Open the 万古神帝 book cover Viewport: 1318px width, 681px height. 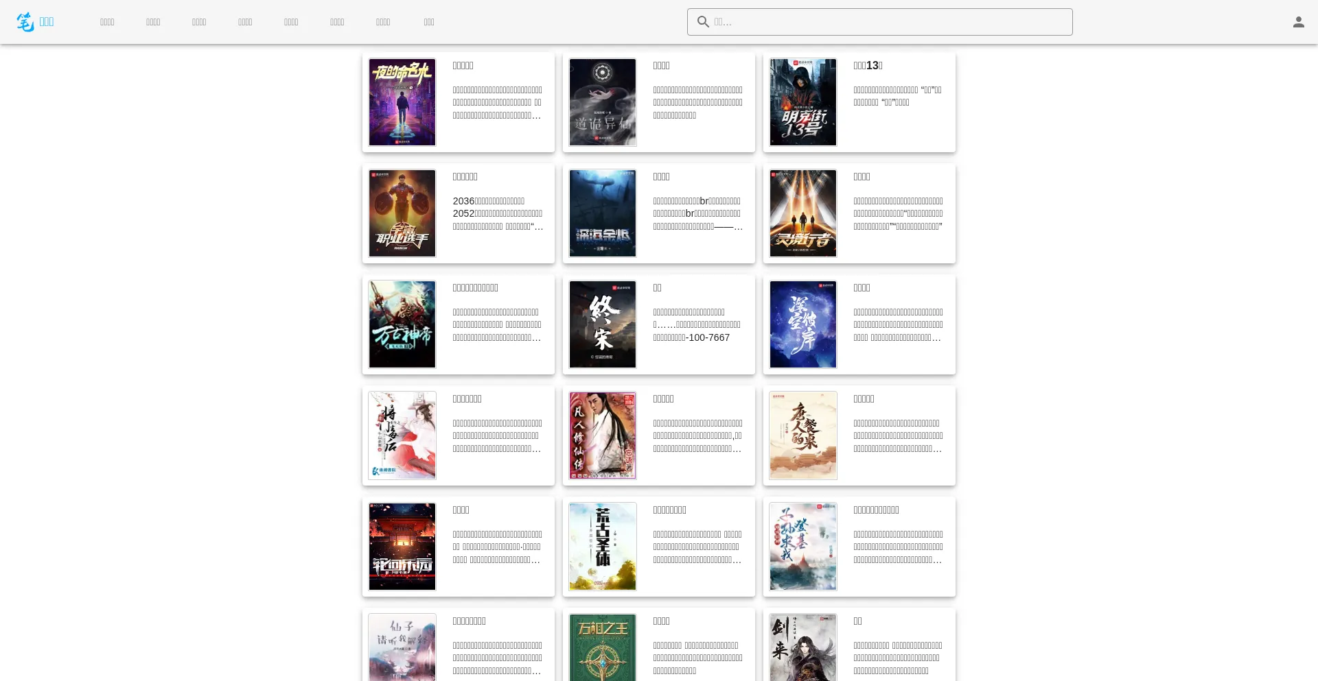click(x=402, y=324)
